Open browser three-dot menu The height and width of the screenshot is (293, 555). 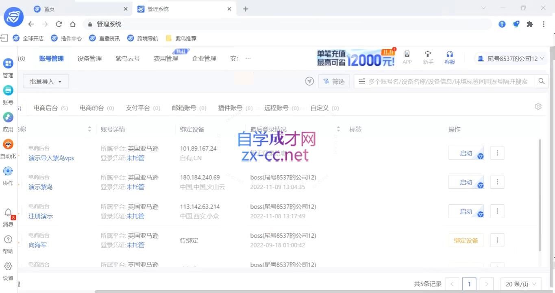pos(544,24)
